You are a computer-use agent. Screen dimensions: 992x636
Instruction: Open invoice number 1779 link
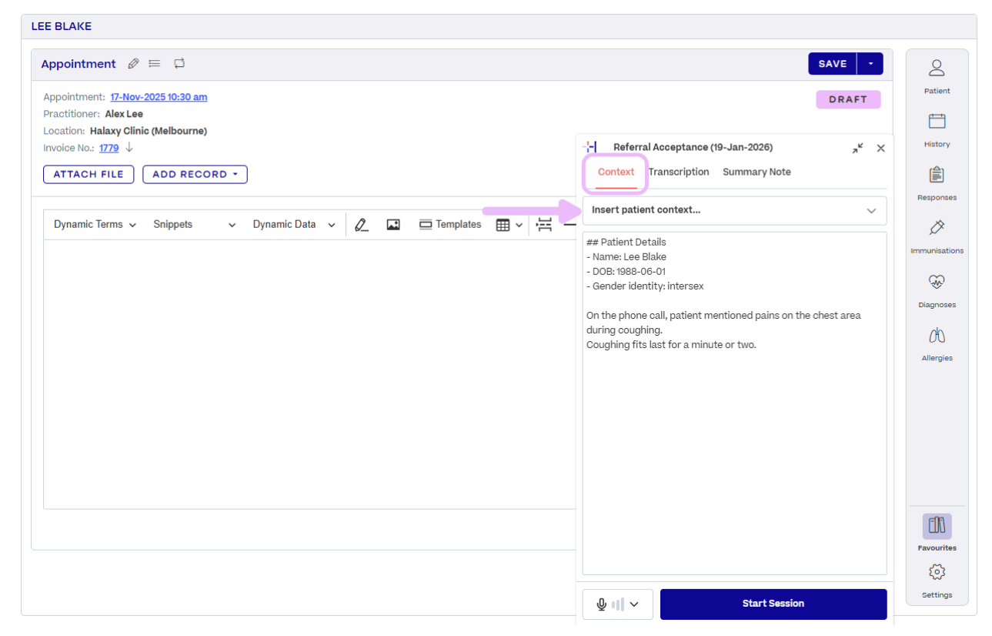click(109, 148)
